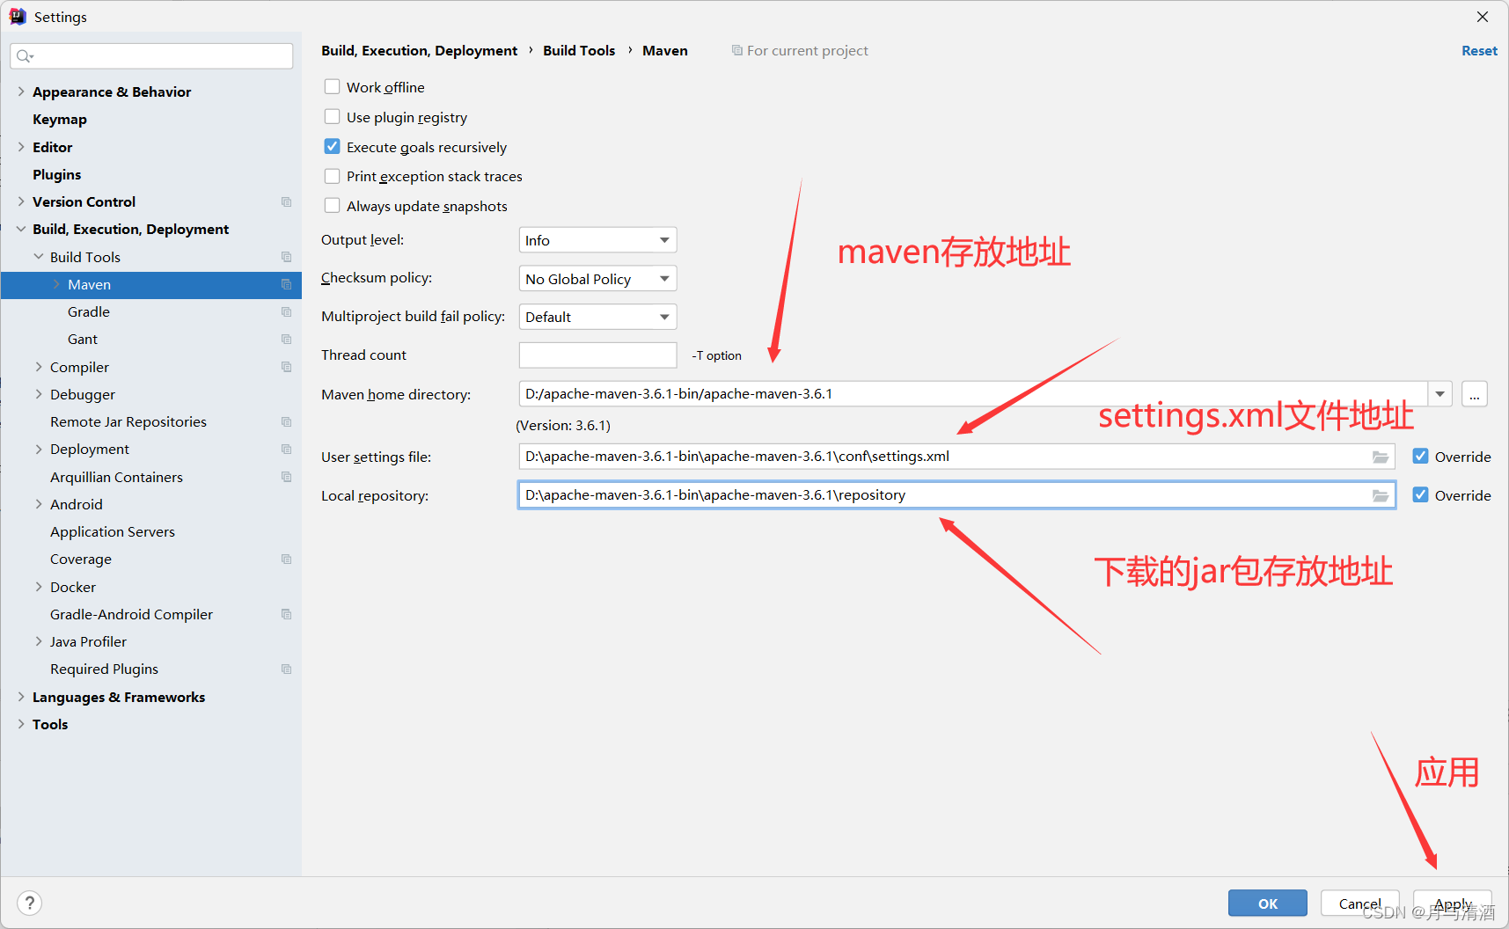Image resolution: width=1509 pixels, height=929 pixels.
Task: Click browse button for Maven home
Action: click(x=1475, y=394)
